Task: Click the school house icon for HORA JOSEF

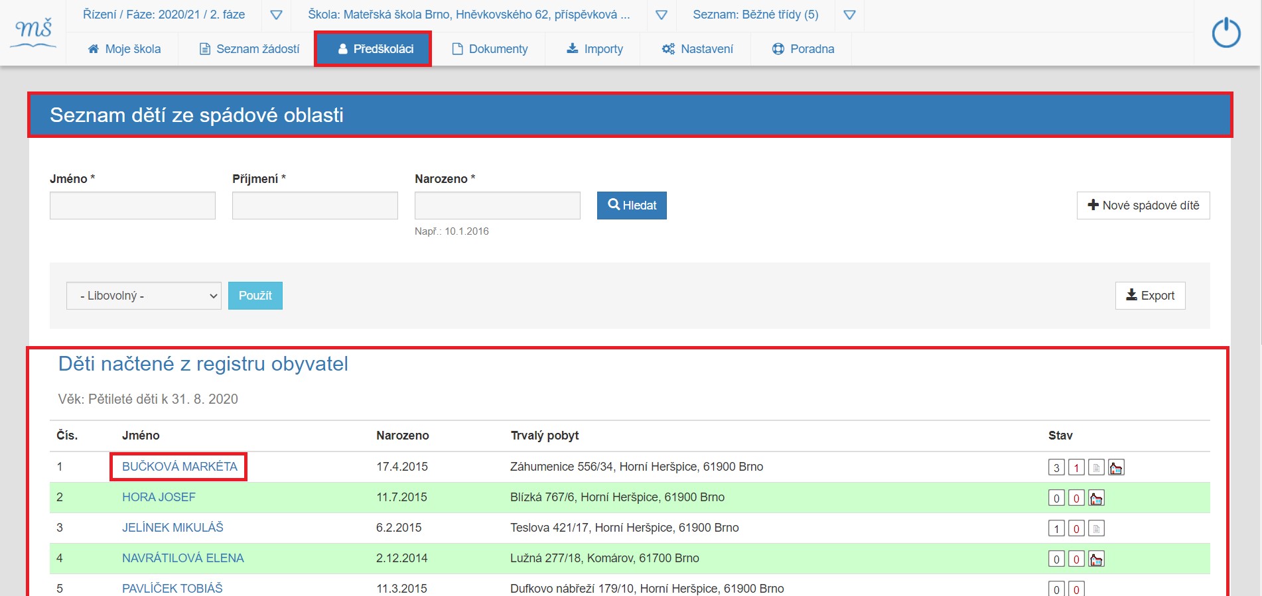Action: (x=1096, y=498)
